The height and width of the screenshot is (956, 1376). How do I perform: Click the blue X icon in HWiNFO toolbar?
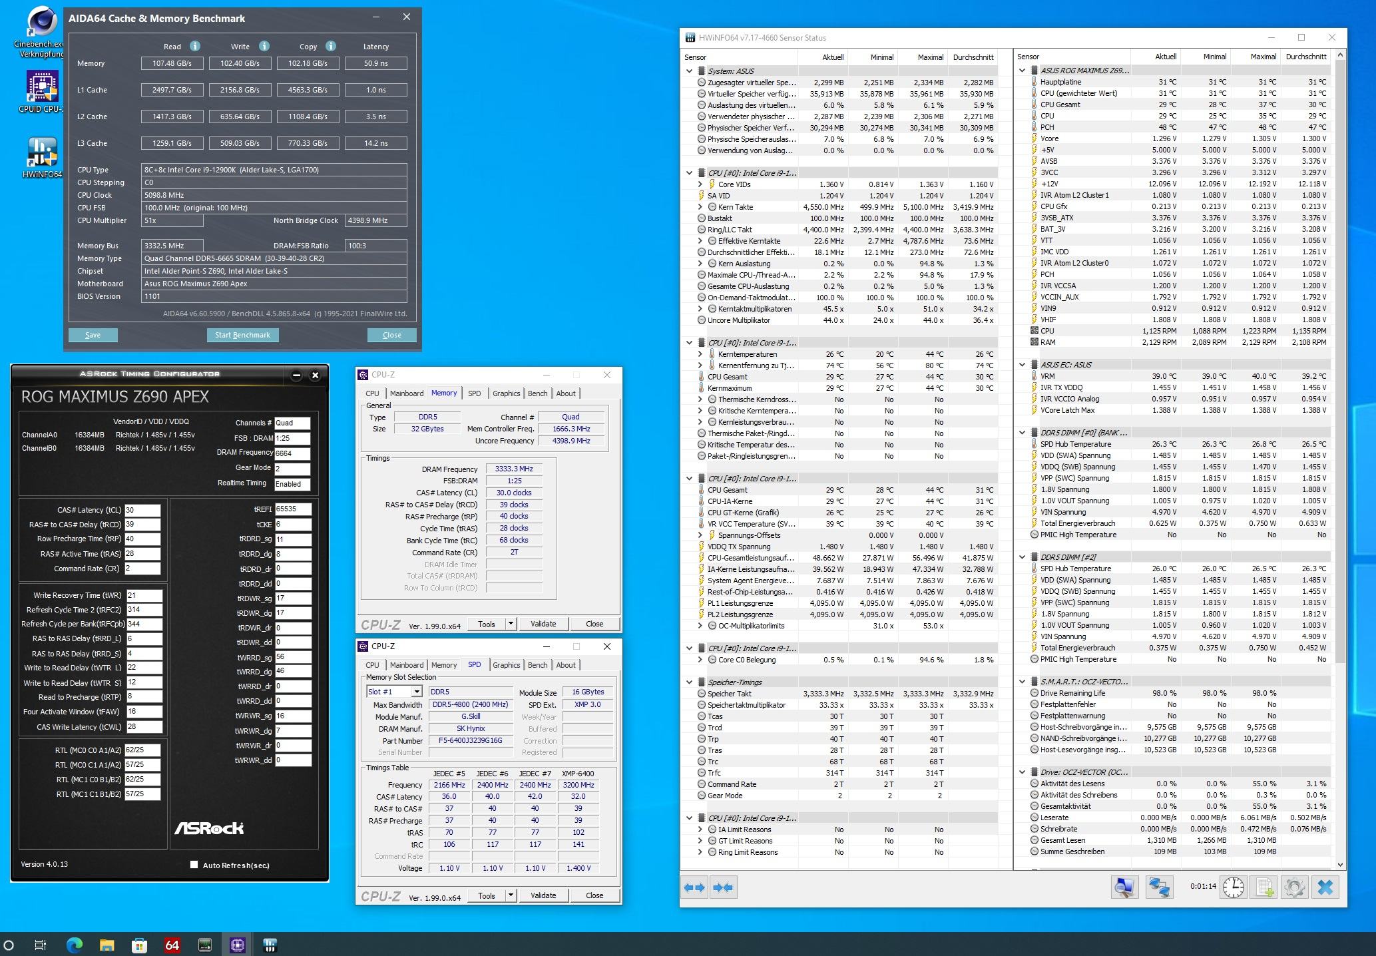(x=1325, y=887)
